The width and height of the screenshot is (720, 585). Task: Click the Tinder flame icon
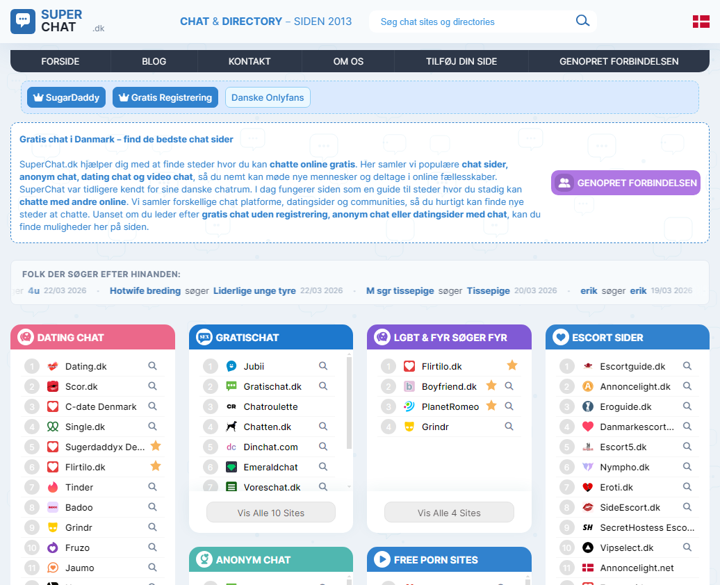(53, 487)
